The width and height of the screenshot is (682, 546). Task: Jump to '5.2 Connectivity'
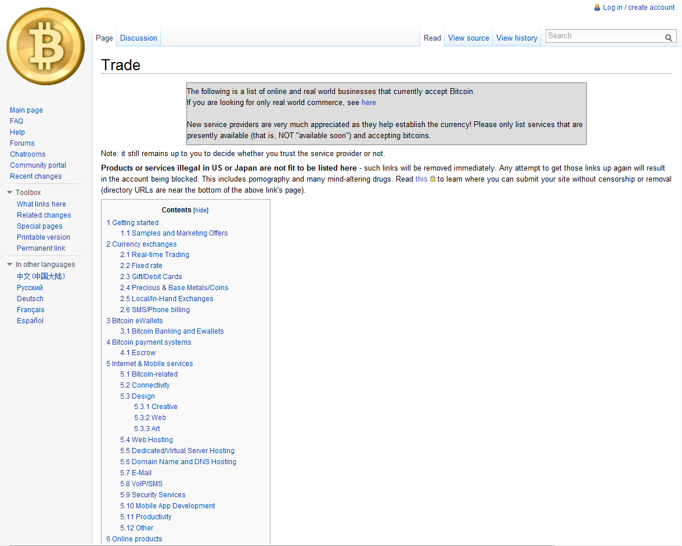click(145, 385)
